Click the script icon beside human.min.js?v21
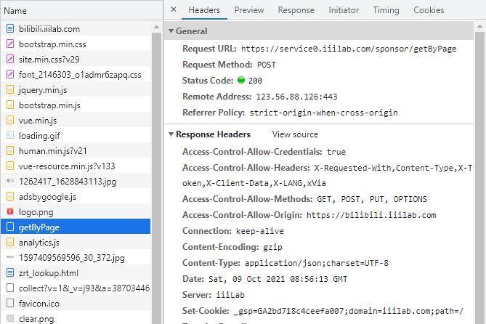The height and width of the screenshot is (324, 486). click(10, 150)
